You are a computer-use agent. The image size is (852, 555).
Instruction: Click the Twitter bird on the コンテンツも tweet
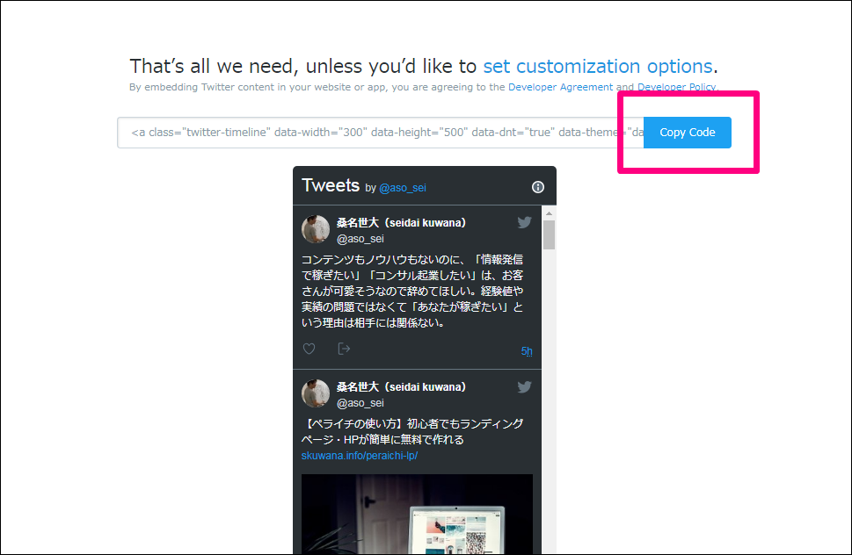coord(524,222)
